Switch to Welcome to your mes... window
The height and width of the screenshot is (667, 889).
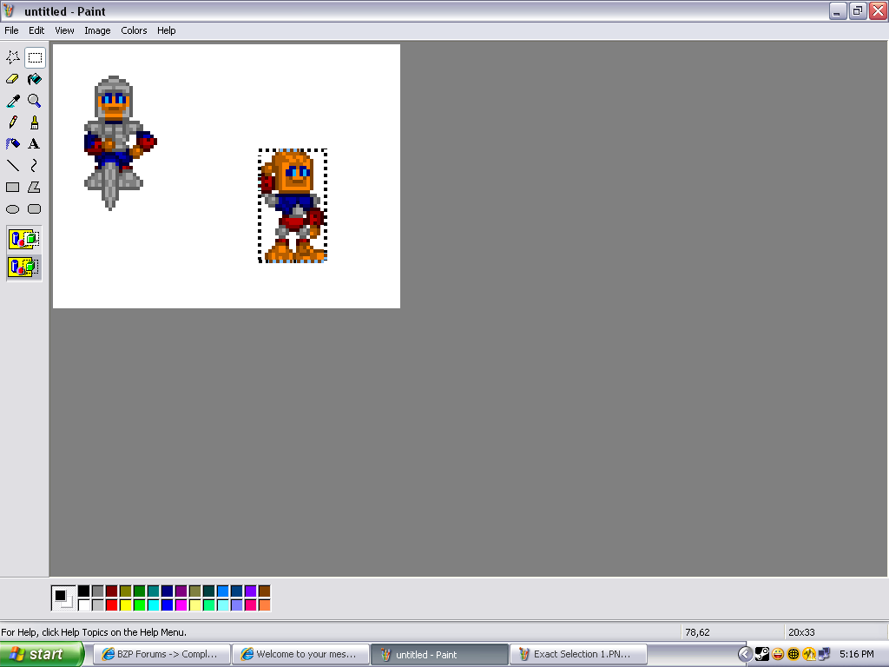[301, 654]
